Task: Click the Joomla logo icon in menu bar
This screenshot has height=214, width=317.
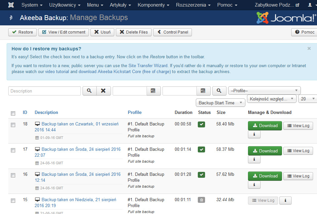Action: click(11, 5)
